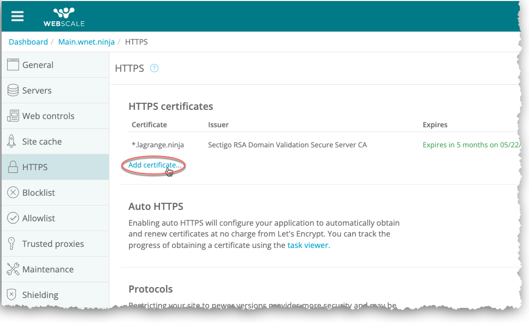Select the *.lagrange.ninja certificate row

click(x=157, y=145)
